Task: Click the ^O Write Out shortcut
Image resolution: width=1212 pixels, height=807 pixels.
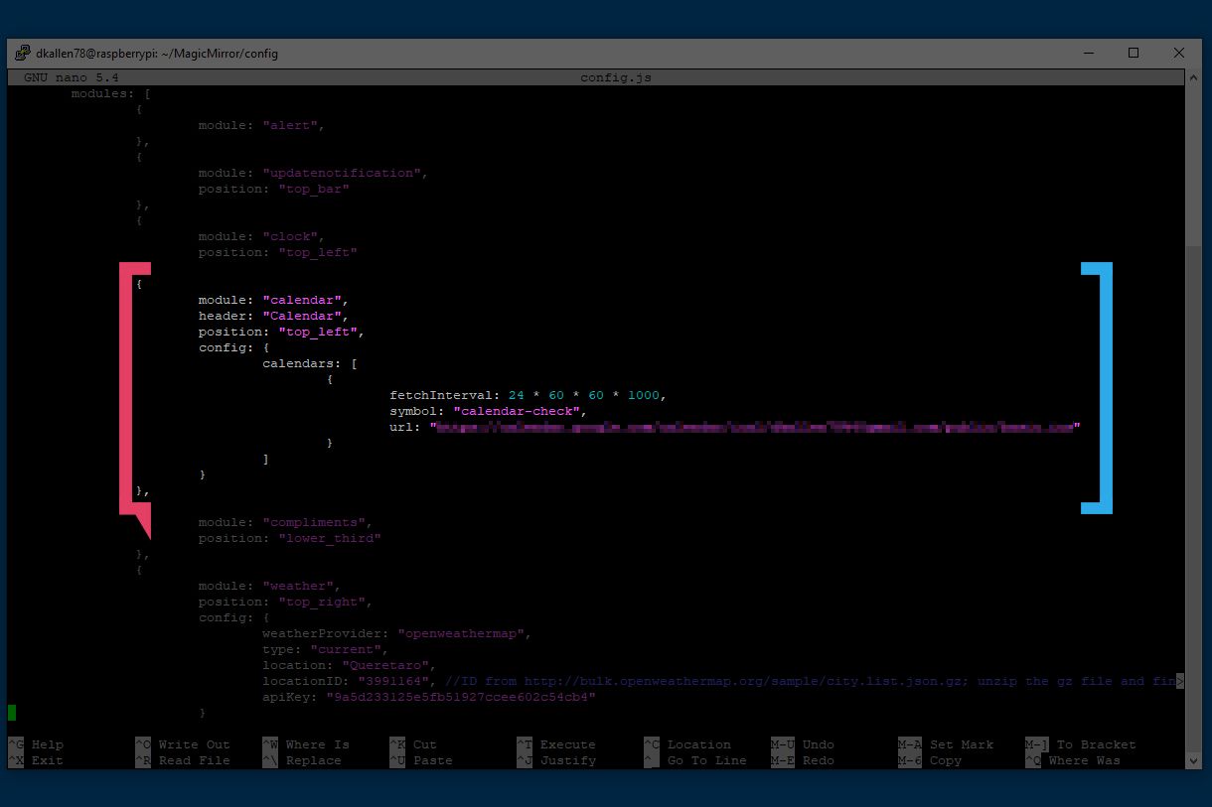Action: [183, 744]
